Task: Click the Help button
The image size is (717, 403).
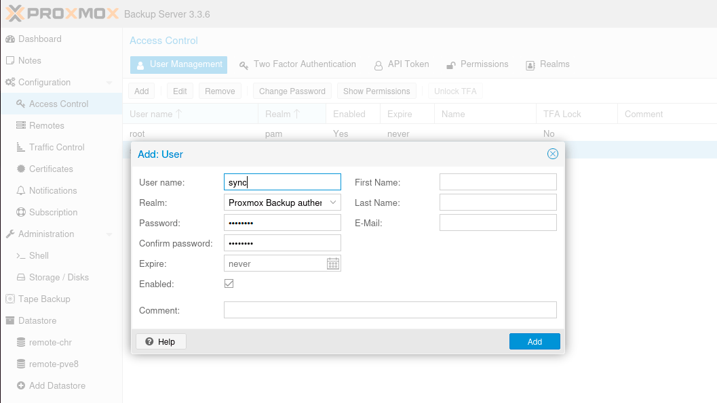Action: (x=161, y=342)
